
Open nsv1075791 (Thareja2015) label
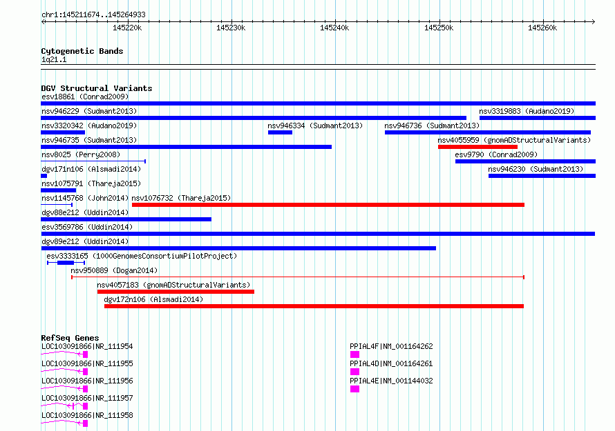point(91,183)
